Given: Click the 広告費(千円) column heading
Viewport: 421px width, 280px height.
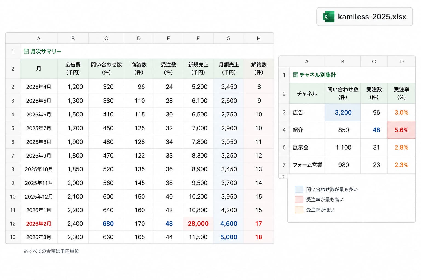Looking at the screenshot, I should click(73, 68).
